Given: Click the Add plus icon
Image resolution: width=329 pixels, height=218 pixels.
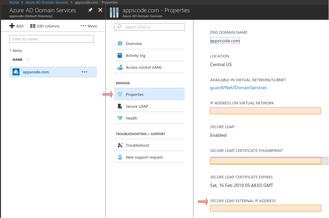Looking at the screenshot, I should point(12,26).
